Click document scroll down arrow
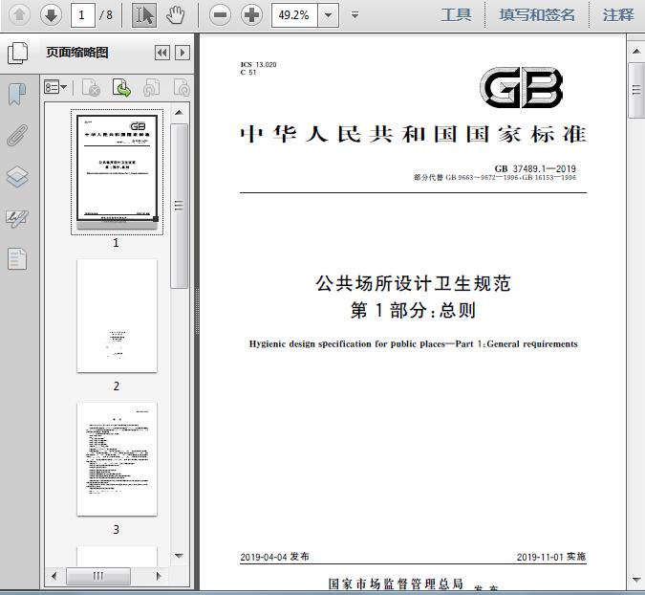 [x=636, y=581]
